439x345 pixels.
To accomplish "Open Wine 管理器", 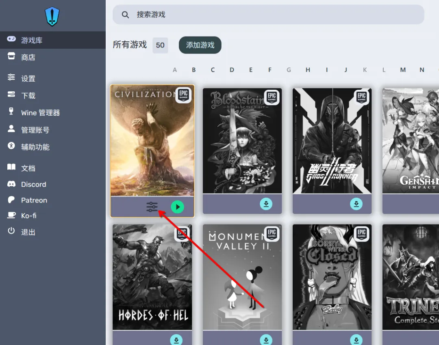I will click(52, 112).
